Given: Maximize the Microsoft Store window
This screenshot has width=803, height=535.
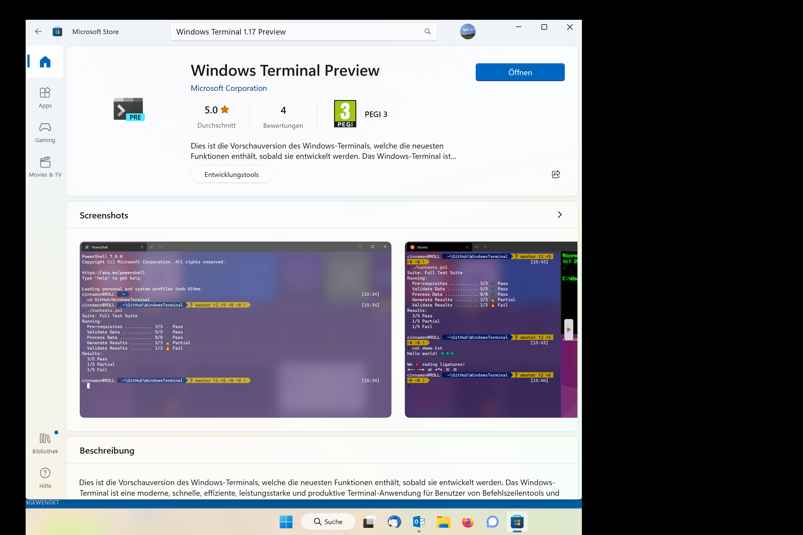Looking at the screenshot, I should [544, 27].
